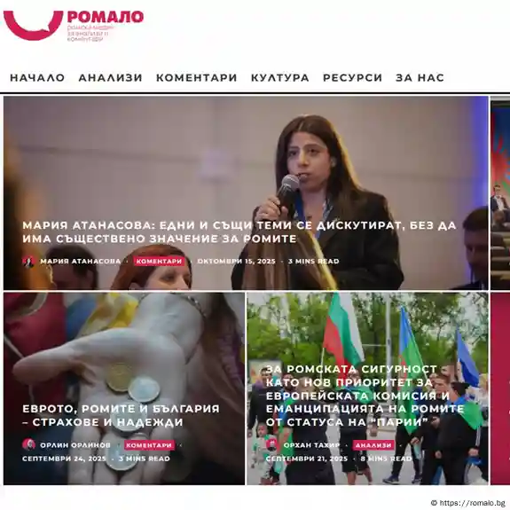Click the Коментари tag on Еврото article
510x510 pixels.
tap(149, 445)
